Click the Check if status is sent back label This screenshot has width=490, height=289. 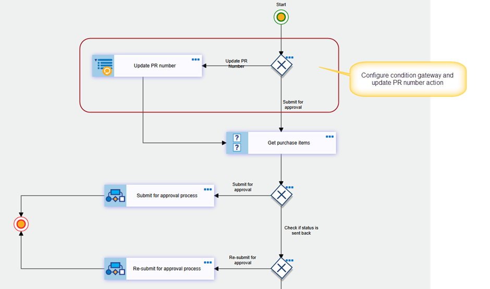point(301,230)
